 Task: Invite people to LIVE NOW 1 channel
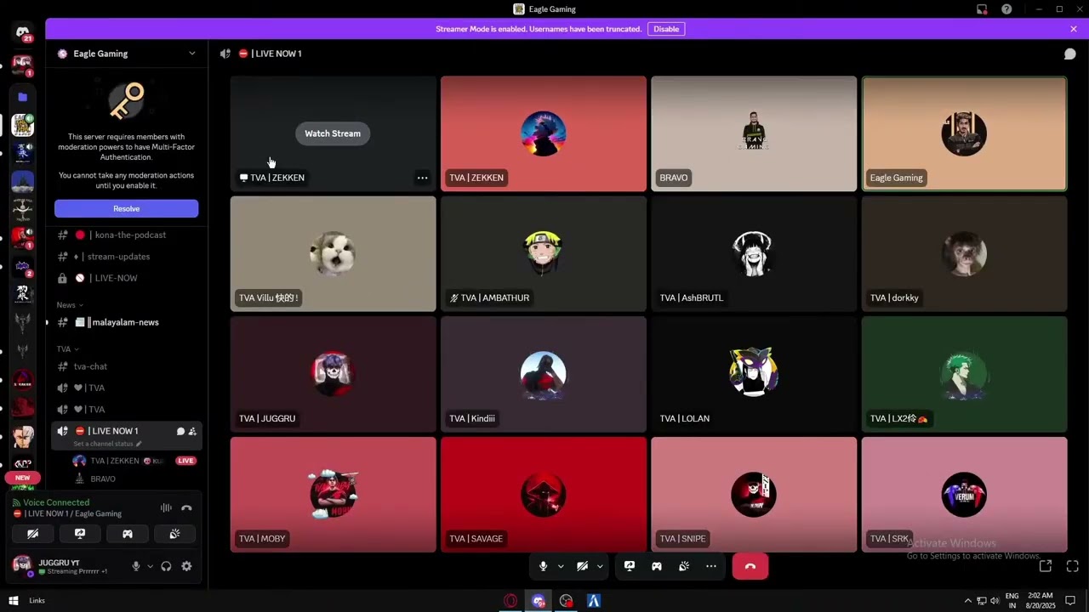point(192,432)
